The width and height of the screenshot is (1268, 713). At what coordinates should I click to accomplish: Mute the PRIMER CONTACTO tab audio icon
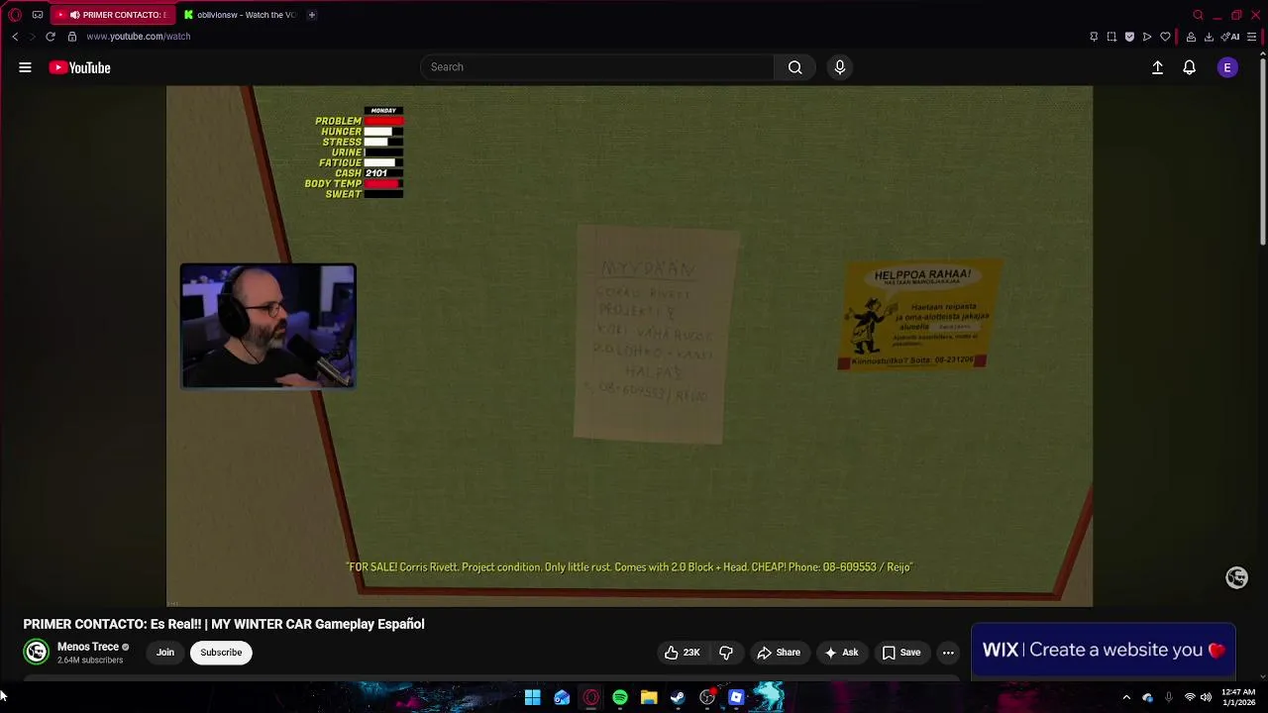pyautogui.click(x=74, y=15)
